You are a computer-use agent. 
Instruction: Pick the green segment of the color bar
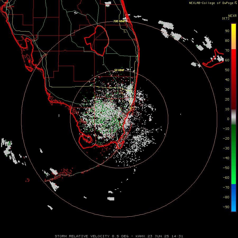point(234,154)
